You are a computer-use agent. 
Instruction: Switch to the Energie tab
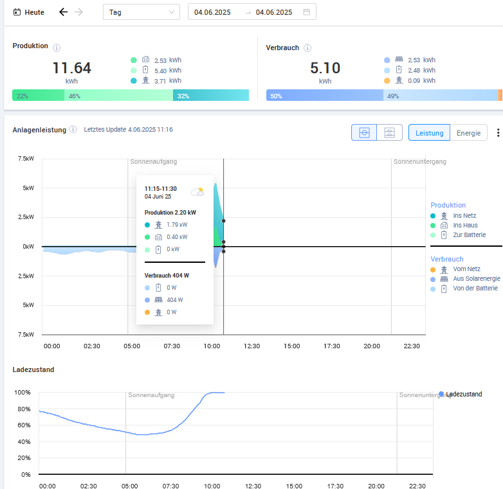(x=468, y=133)
